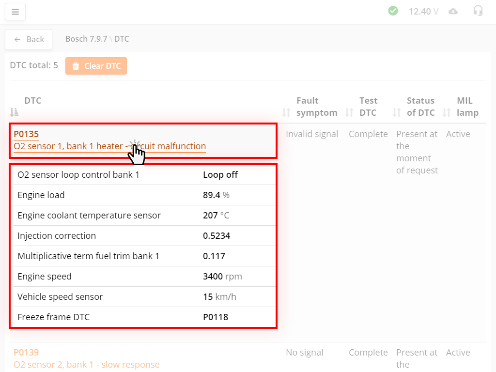
Task: Click the DTC column sort icon
Action: [14, 112]
